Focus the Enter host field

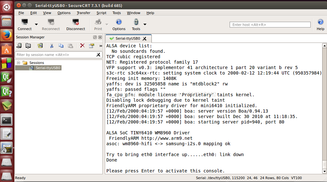coord(270,25)
